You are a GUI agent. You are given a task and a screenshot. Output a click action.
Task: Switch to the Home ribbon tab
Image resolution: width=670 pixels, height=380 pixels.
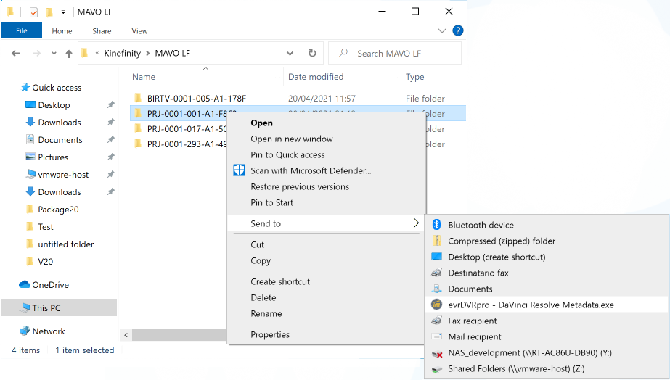point(62,30)
